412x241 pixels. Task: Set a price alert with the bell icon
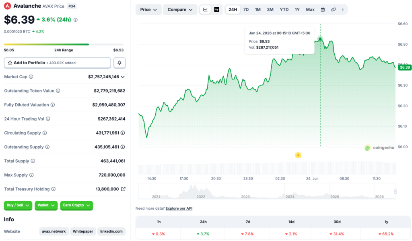coord(119,63)
